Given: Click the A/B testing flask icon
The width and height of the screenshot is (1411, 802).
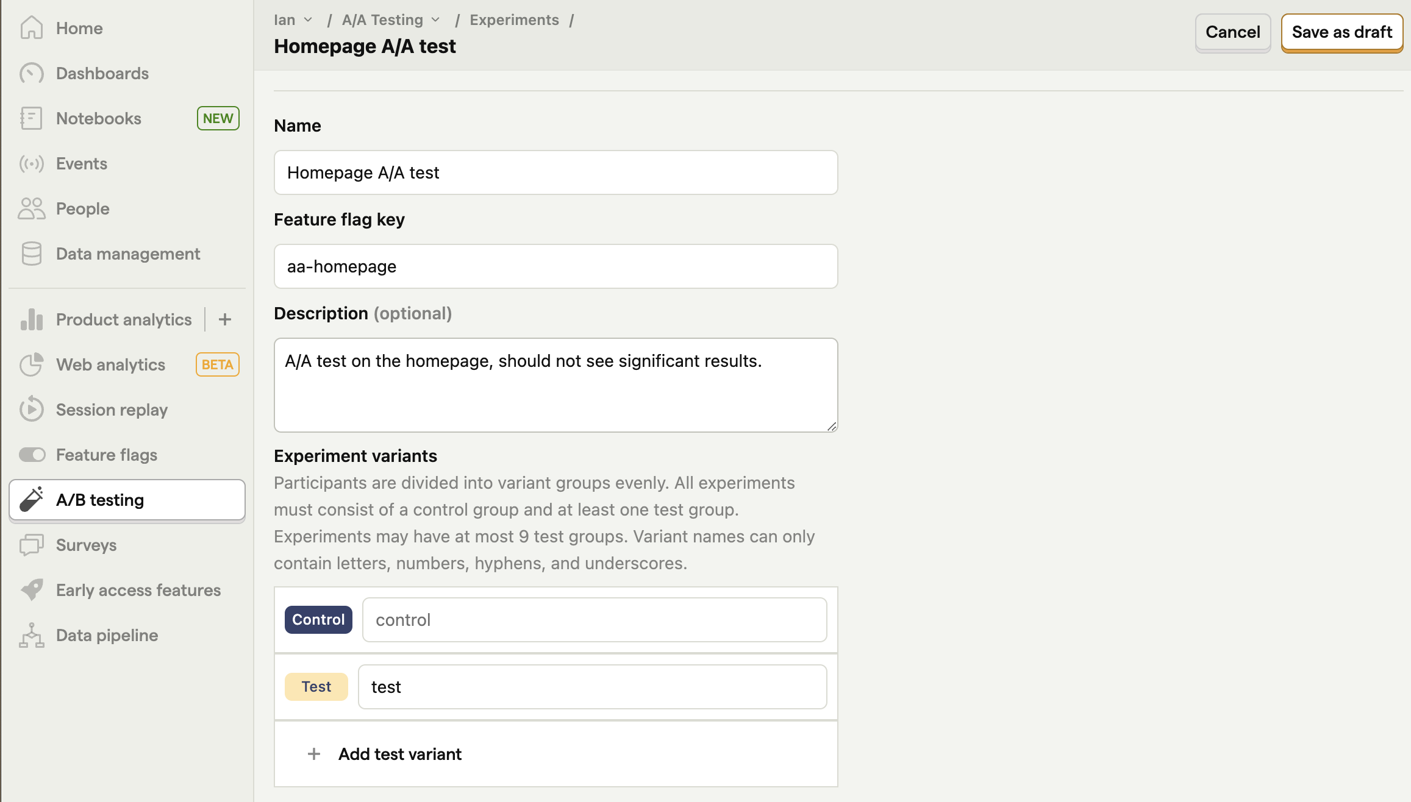Looking at the screenshot, I should 31,500.
